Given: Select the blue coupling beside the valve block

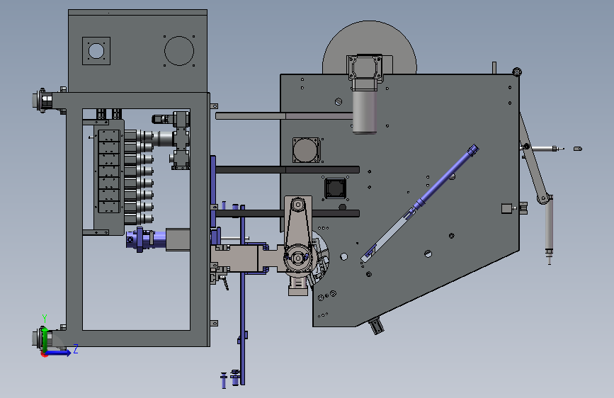Looking at the screenshot, I should point(146,239).
